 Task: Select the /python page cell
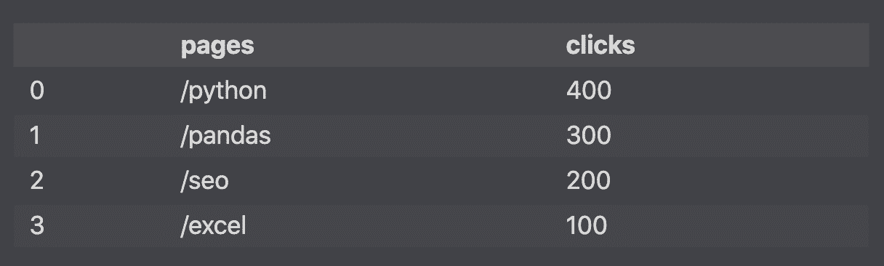point(224,91)
